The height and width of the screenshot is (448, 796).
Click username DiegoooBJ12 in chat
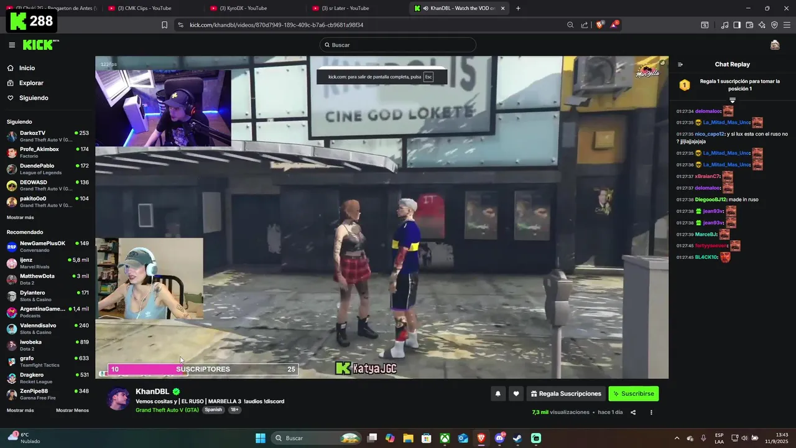(x=710, y=200)
